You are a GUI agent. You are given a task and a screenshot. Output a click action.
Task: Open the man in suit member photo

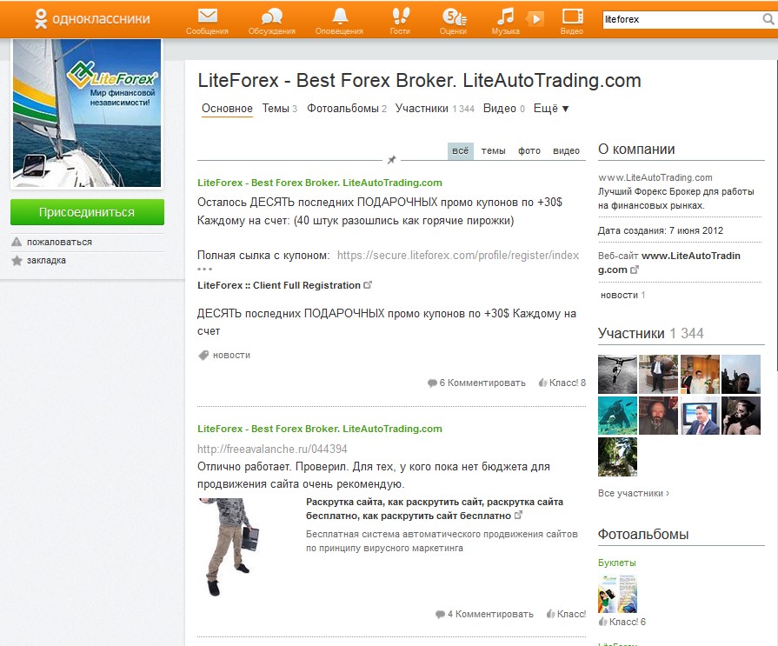click(658, 374)
